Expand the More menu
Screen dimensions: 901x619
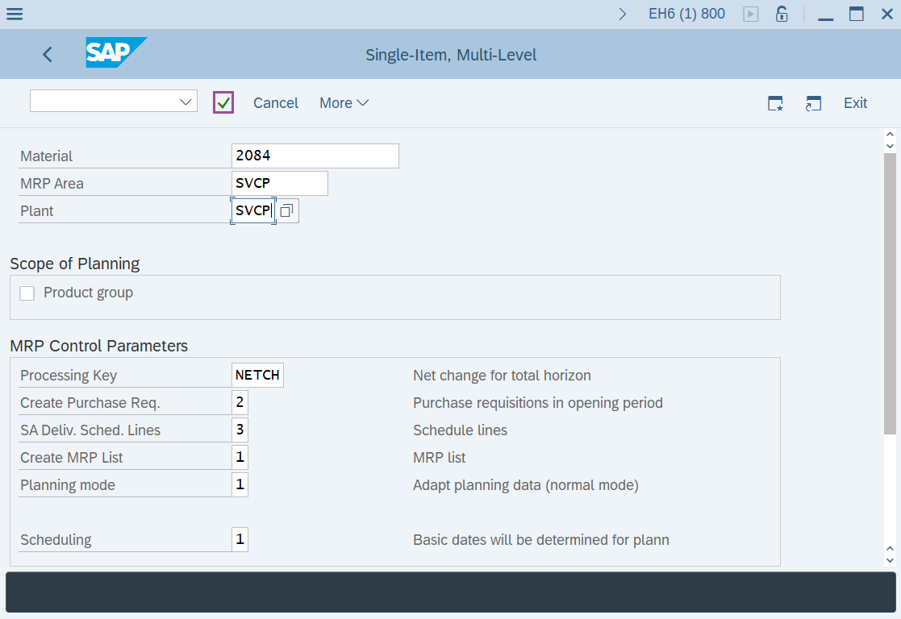click(x=344, y=103)
